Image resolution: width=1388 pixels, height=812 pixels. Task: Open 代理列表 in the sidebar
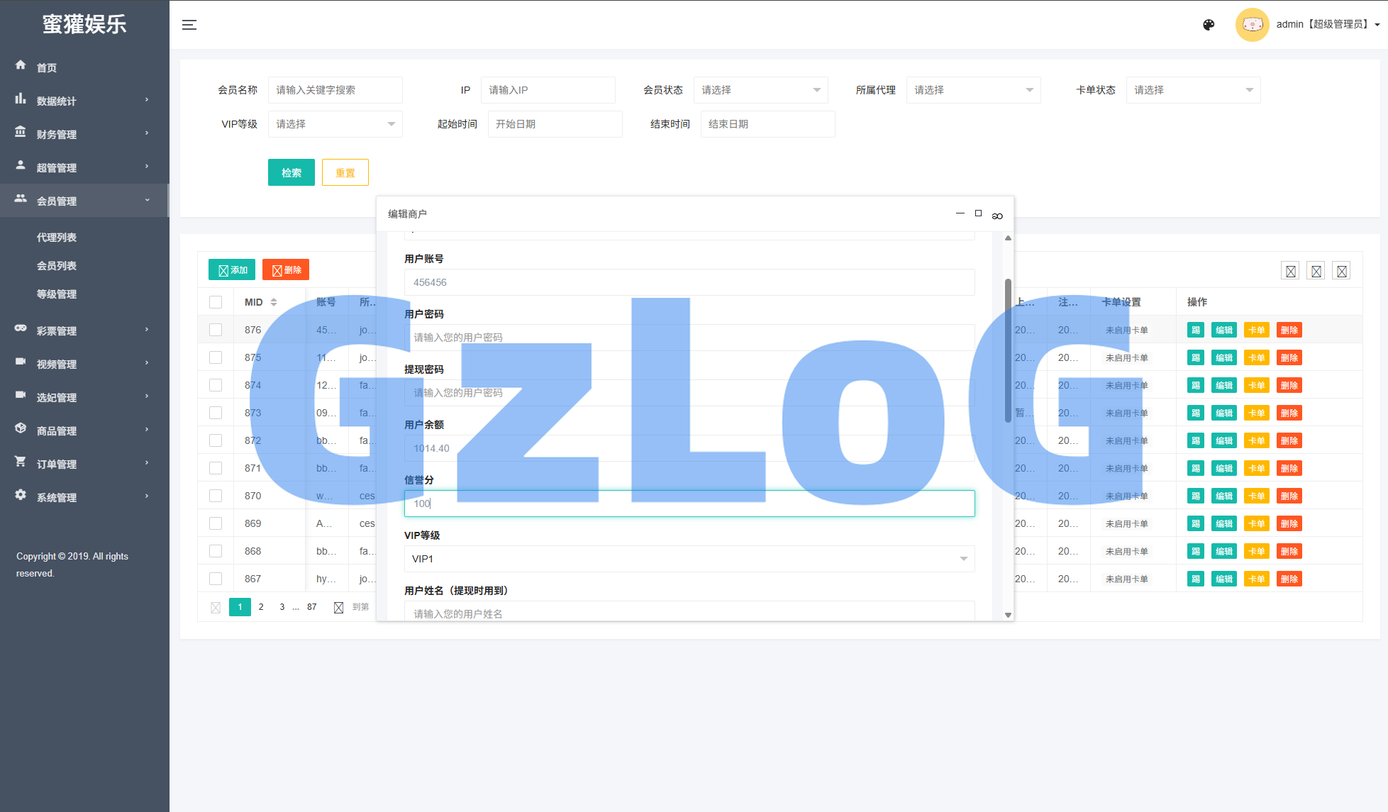pos(57,238)
